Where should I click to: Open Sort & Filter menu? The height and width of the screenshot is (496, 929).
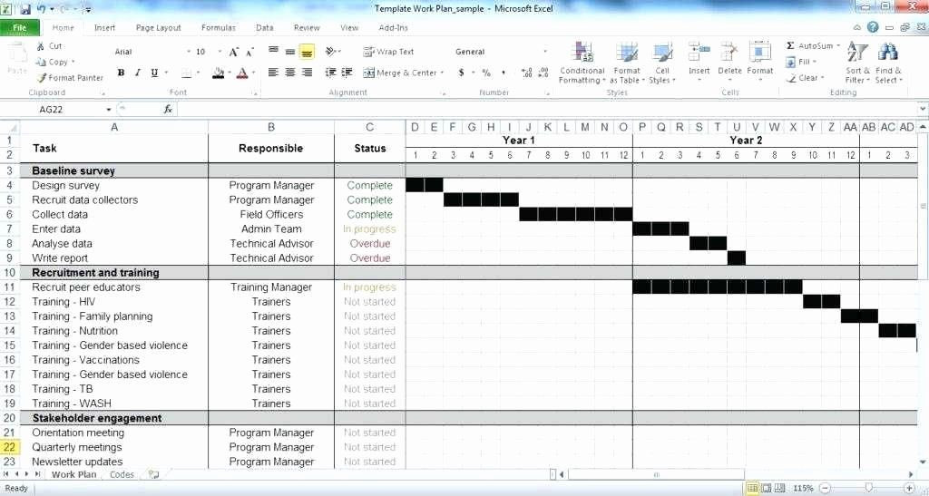tap(856, 63)
